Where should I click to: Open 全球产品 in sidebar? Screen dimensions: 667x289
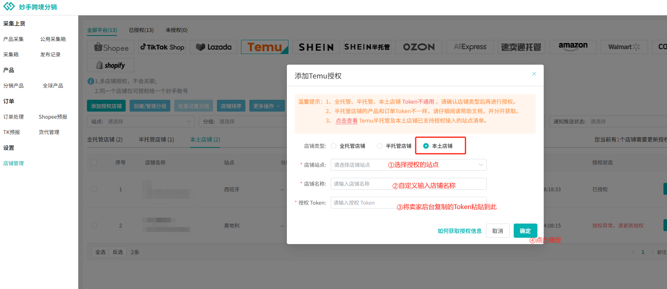(53, 86)
